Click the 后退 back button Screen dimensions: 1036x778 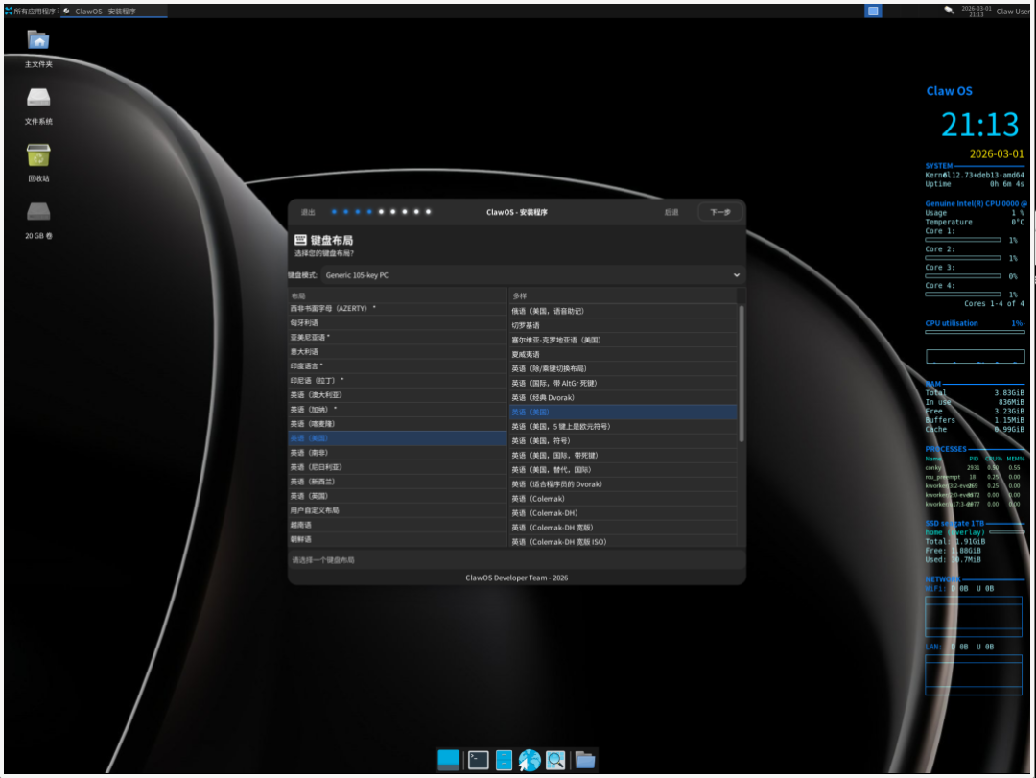tap(671, 212)
